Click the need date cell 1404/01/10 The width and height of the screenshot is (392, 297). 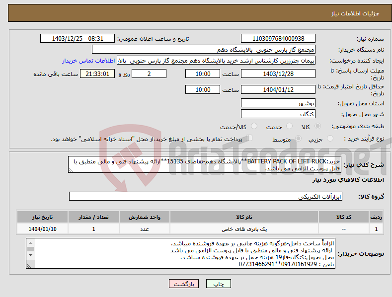pos(42,229)
